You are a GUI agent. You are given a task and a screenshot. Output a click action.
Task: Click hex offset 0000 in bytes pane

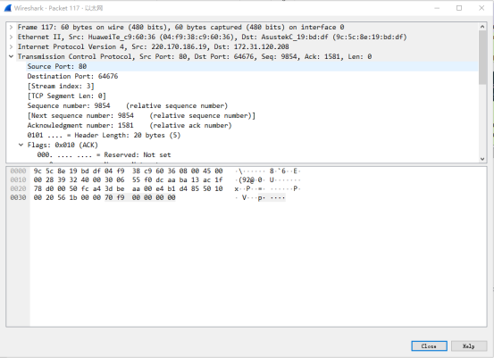coord(18,171)
